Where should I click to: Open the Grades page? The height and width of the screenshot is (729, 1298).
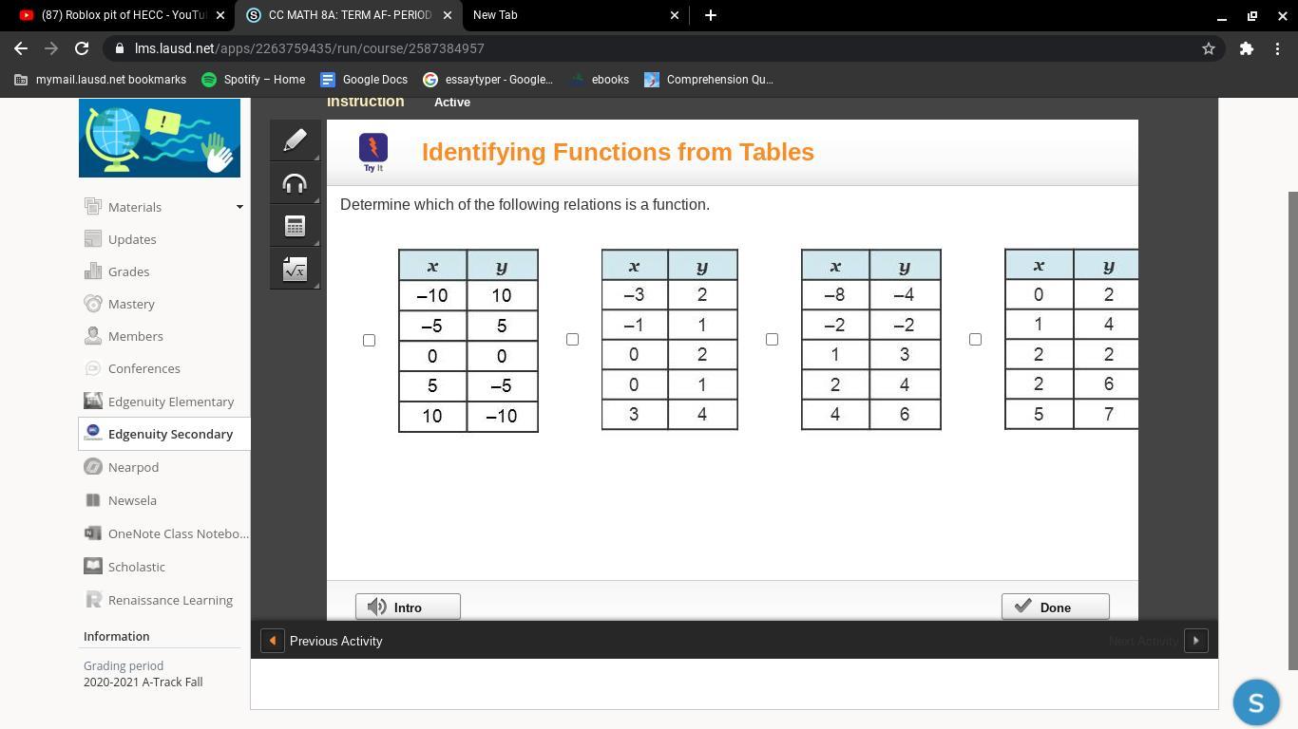coord(128,271)
